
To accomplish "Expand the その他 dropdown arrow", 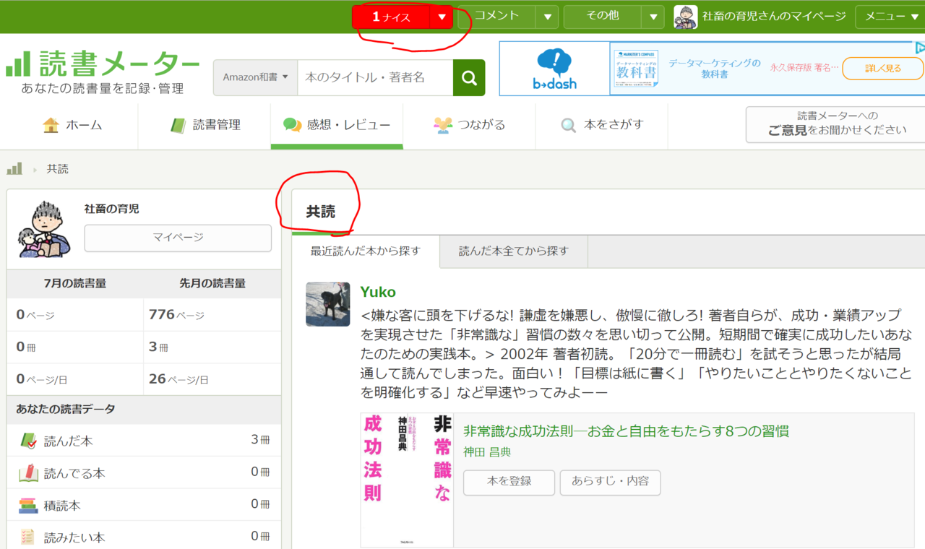I will pyautogui.click(x=653, y=17).
